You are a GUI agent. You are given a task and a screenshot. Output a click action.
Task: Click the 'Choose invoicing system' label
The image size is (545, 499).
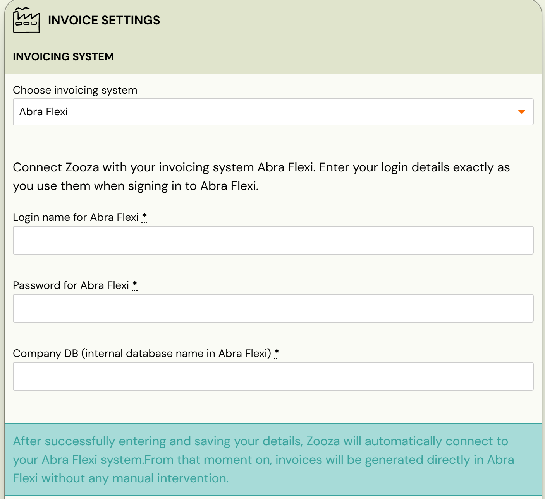[75, 90]
